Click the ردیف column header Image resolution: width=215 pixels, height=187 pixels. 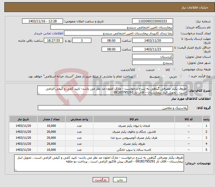tap(206, 119)
